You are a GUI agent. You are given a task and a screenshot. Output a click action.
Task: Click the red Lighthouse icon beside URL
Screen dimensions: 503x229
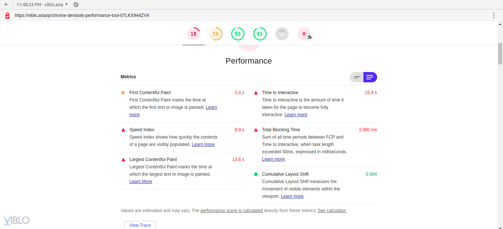[7, 15]
